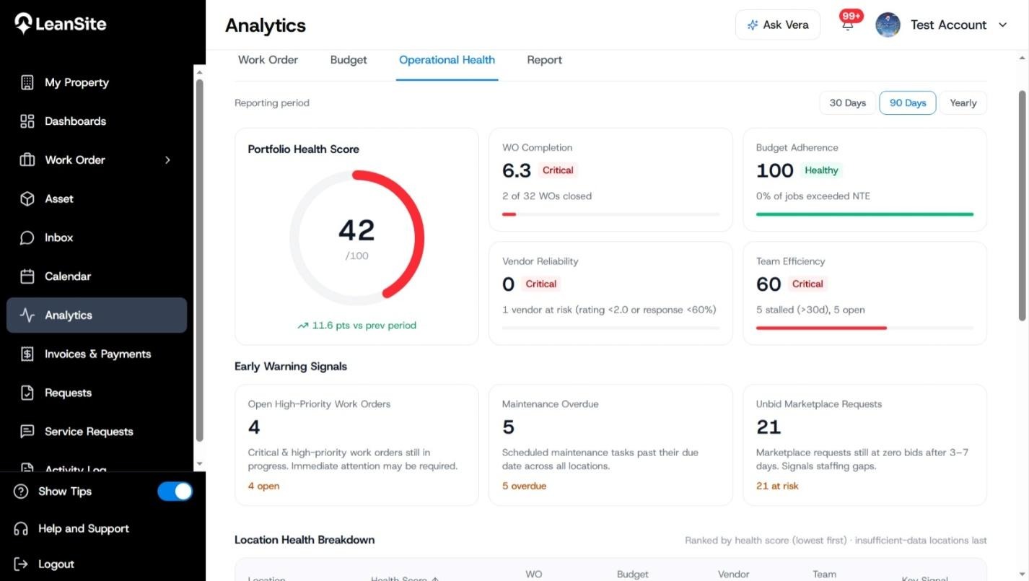Disable the Show Tips toggle
This screenshot has width=1029, height=581.
click(175, 492)
